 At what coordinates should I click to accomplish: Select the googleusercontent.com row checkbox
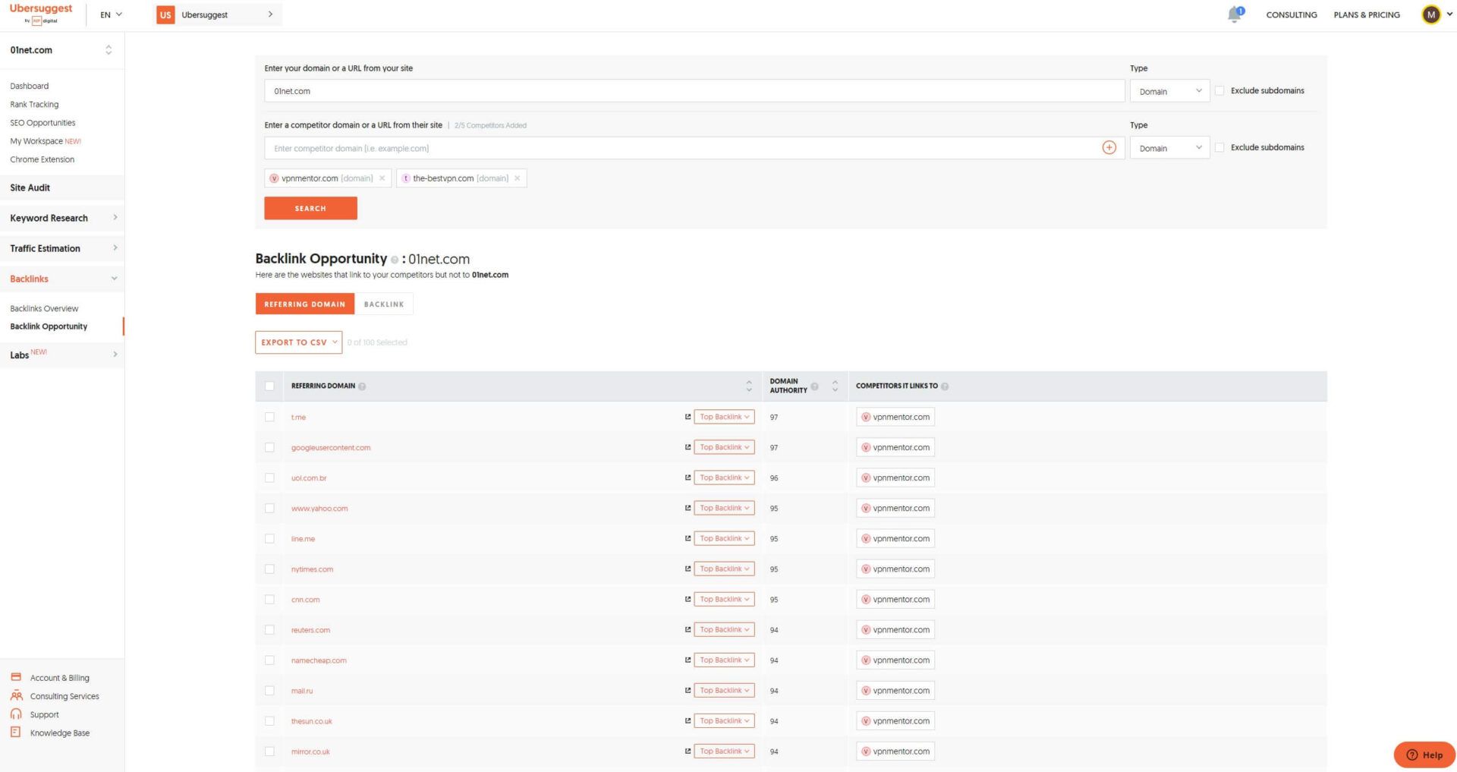click(269, 447)
